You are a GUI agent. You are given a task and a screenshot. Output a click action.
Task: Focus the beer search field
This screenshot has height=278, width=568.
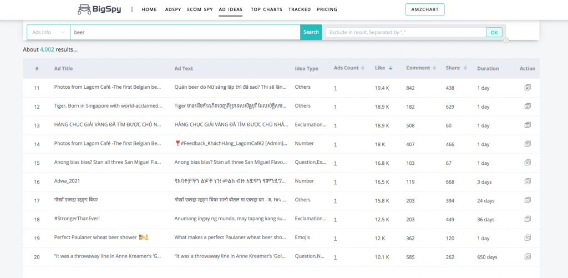coord(185,32)
